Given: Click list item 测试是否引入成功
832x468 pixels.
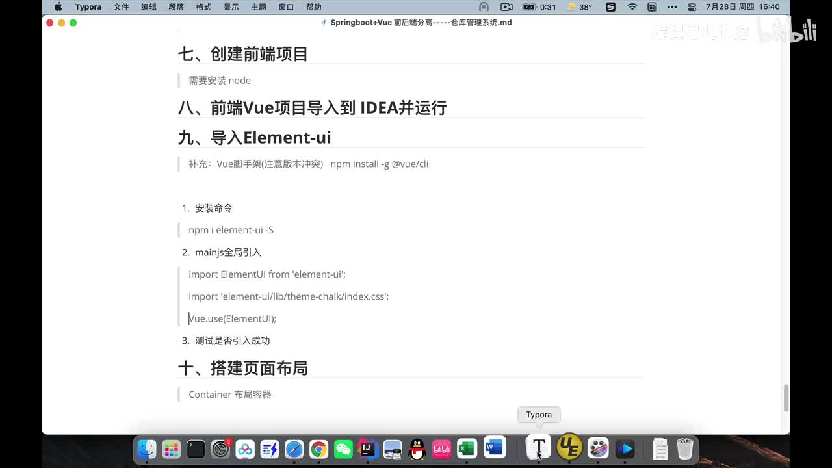Looking at the screenshot, I should [x=233, y=341].
